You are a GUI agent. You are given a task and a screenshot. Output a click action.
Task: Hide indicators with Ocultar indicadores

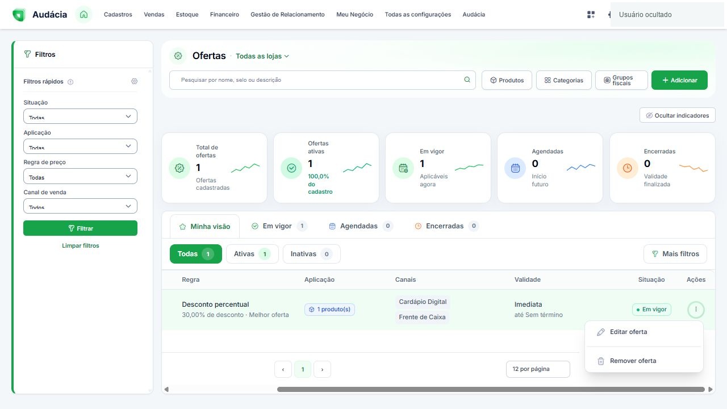[677, 115]
